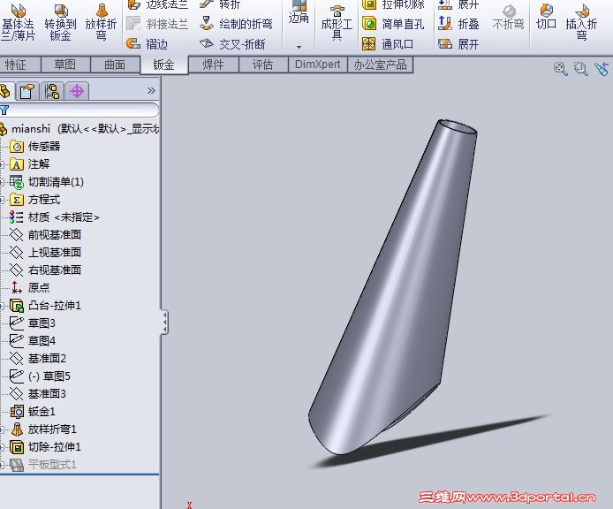
Task: Open the DimXpertManager panel tab
Action: click(77, 92)
